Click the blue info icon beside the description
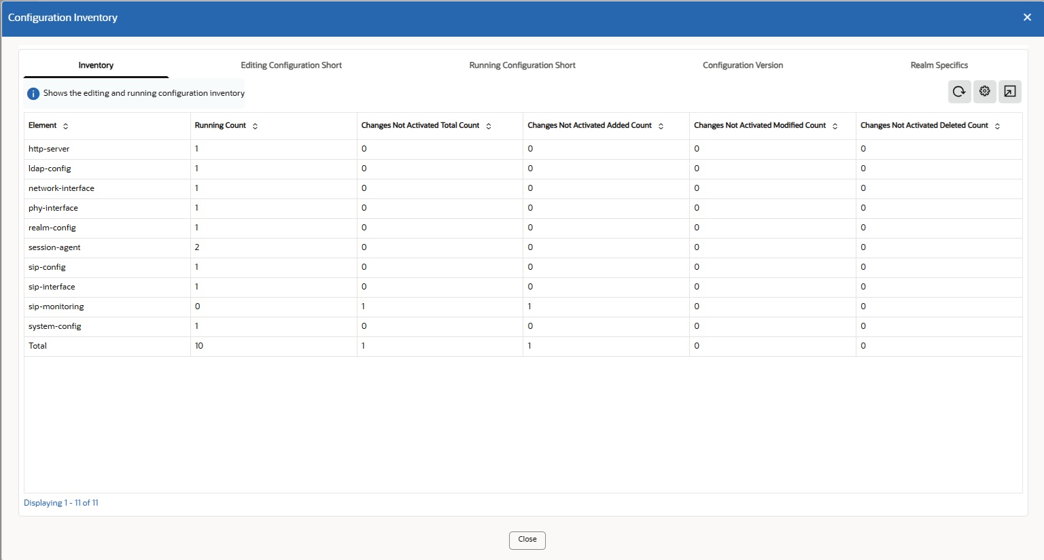Screen dimensions: 1044x560 [33, 93]
